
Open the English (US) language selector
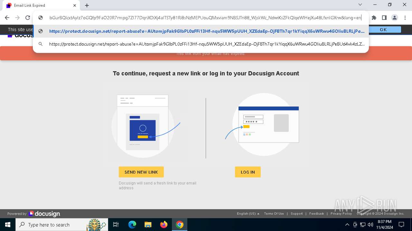(x=248, y=214)
